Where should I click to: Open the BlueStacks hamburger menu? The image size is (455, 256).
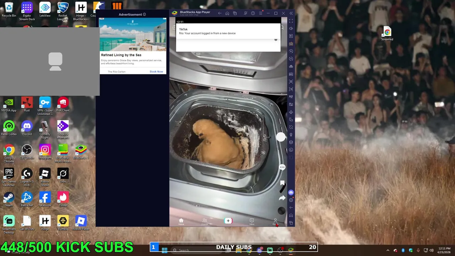pos(261,13)
